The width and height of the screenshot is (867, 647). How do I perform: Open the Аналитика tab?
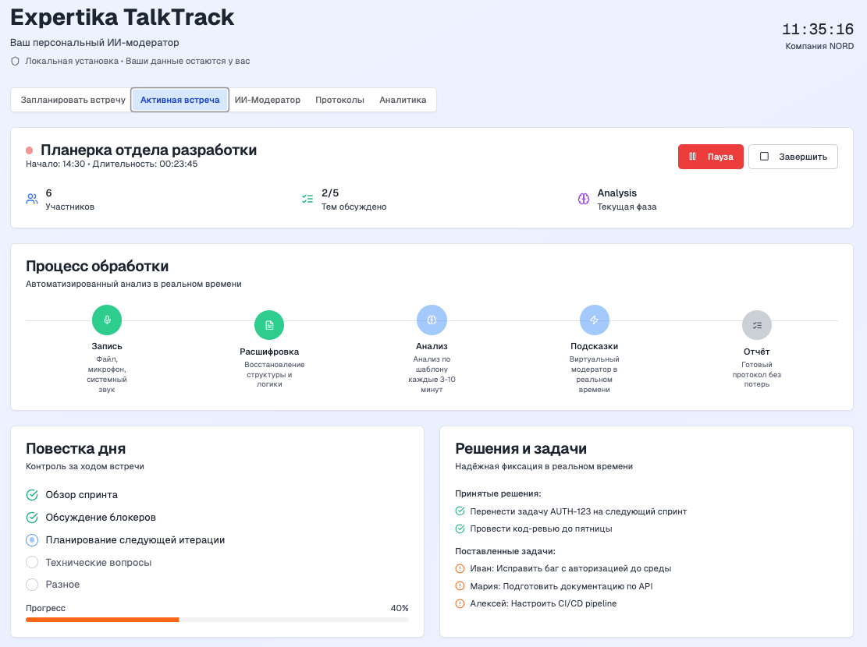[x=403, y=100]
